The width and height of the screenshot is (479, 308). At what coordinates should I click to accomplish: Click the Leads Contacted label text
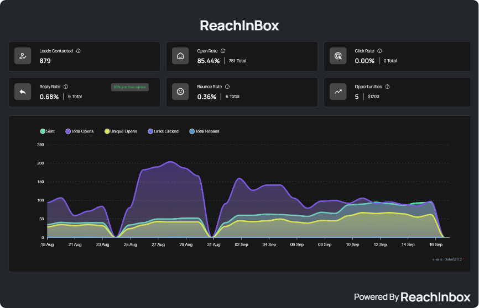point(56,51)
